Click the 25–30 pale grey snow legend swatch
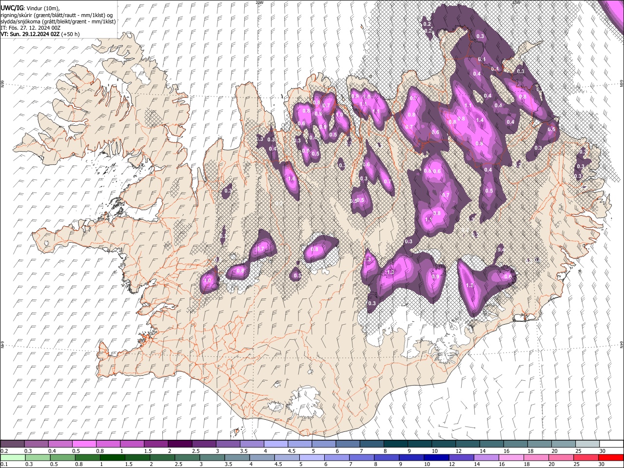The height and width of the screenshot is (468, 624). click(587, 444)
